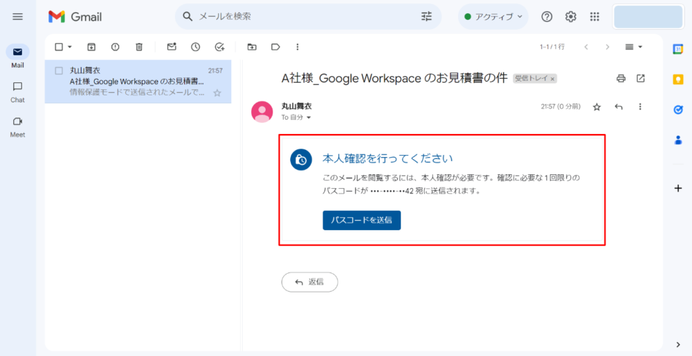This screenshot has height=356, width=692.
Task: Snooze the conversation with clock icon
Action: (x=196, y=47)
